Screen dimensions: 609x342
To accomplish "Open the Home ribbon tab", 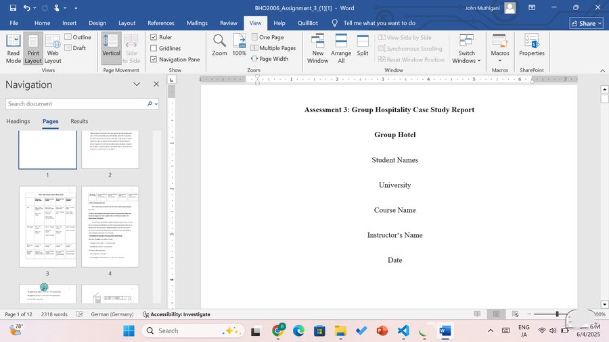I will tap(42, 23).
